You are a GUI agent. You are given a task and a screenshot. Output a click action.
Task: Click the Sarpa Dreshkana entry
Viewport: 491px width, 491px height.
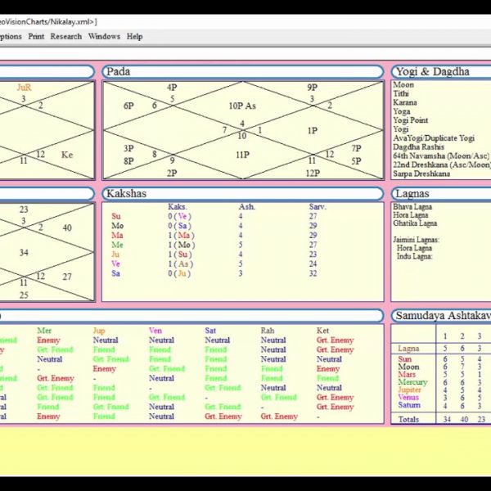(x=421, y=173)
